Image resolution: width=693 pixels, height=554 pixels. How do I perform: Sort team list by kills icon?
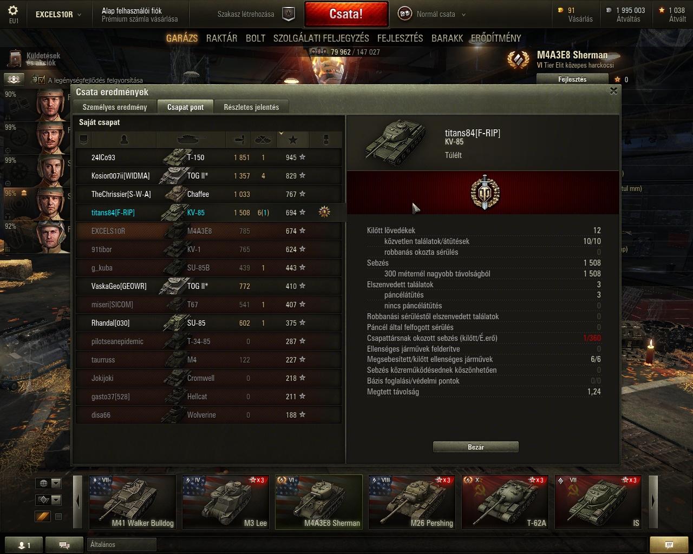[264, 140]
